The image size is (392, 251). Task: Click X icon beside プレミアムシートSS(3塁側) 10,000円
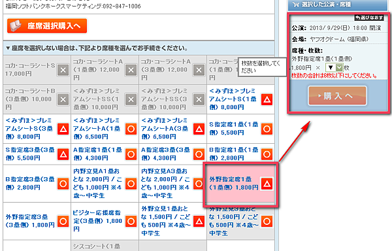click(199, 99)
